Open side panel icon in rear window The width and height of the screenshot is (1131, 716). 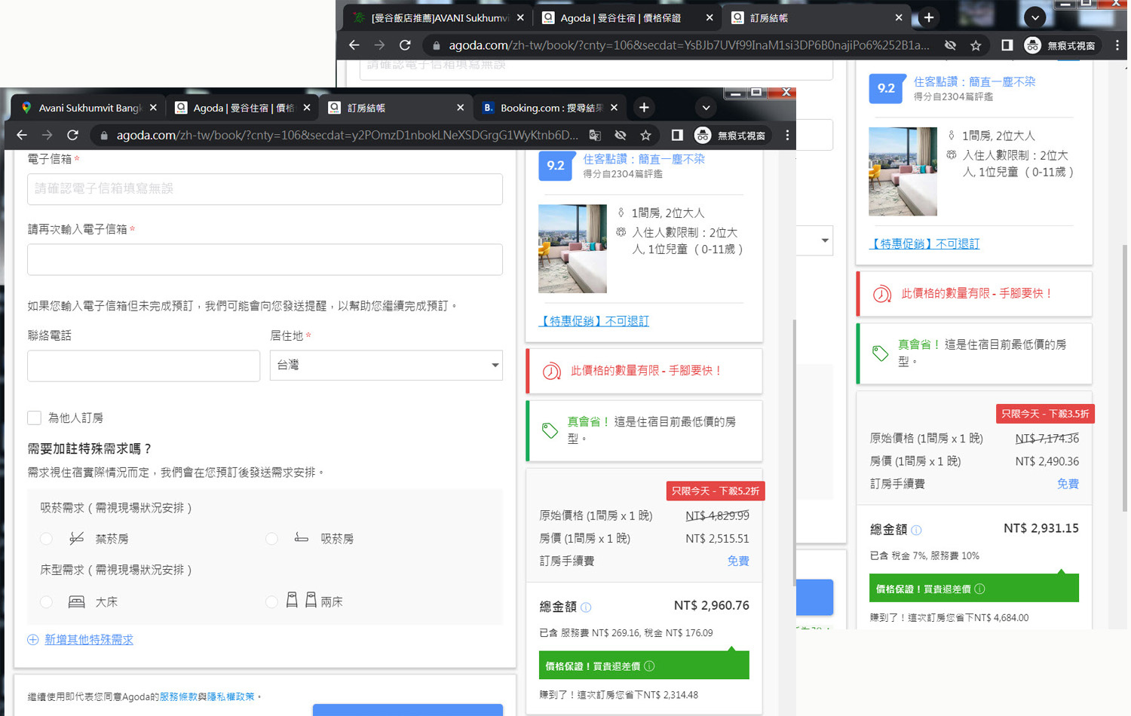pos(1007,45)
